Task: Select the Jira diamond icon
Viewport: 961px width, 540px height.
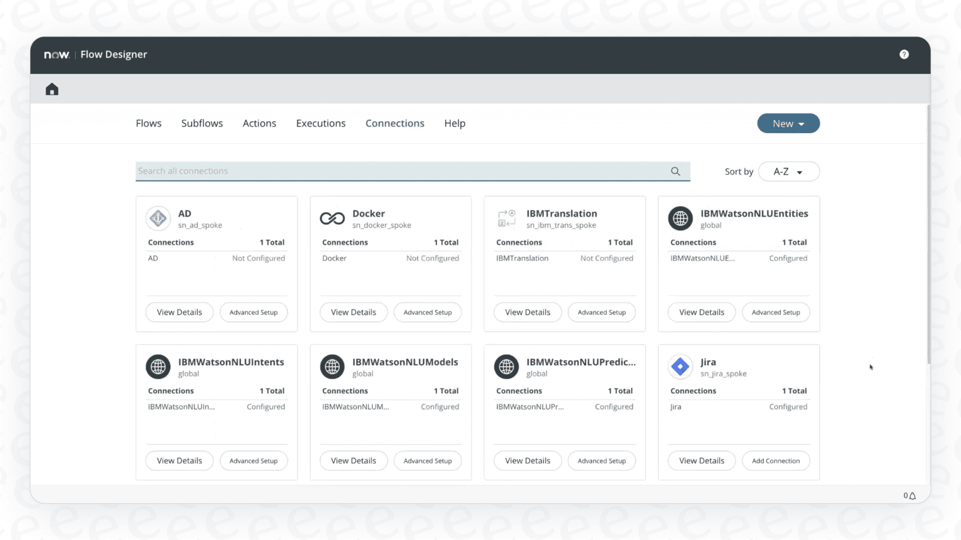Action: coord(680,367)
